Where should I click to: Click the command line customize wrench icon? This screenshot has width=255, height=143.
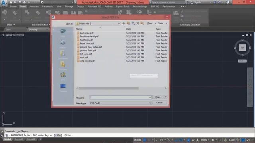[x=2, y=135]
